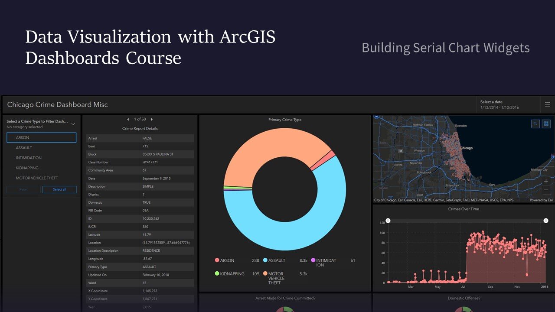This screenshot has width=555, height=312.
Task: Toggle the INTIMIDATION legend swatch
Action: pyautogui.click(x=313, y=260)
